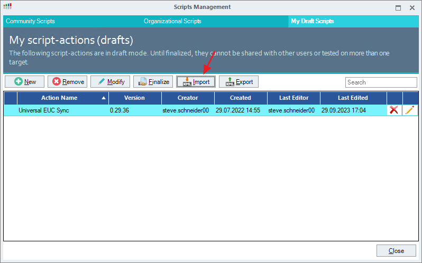Sort by Action Name column header
This screenshot has height=263, width=422.
[59, 98]
